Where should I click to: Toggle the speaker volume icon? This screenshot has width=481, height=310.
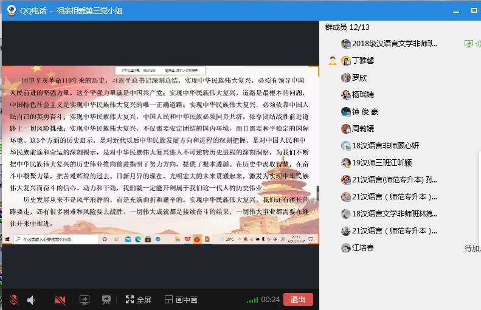point(31,300)
